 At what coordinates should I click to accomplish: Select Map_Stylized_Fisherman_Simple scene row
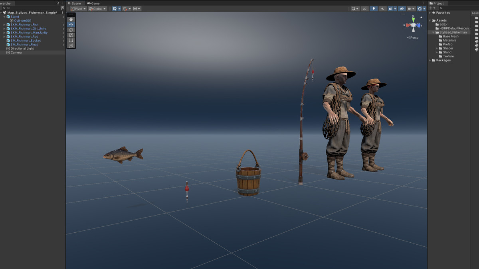click(x=32, y=13)
